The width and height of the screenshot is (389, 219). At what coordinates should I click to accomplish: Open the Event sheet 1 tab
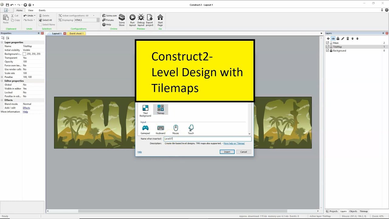click(x=76, y=33)
